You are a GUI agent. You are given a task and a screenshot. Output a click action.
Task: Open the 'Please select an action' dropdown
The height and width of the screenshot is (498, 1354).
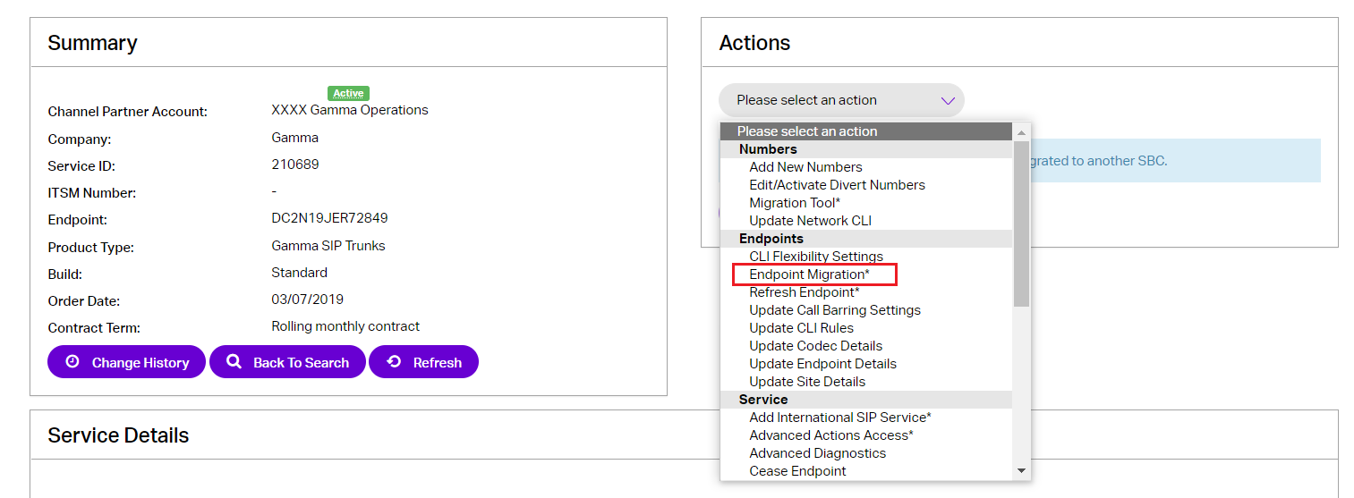coord(841,100)
